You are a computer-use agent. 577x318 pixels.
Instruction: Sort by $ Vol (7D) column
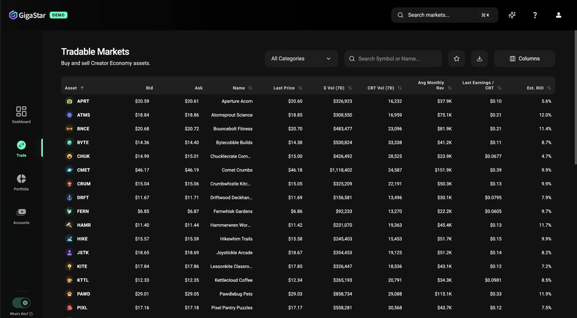point(338,88)
